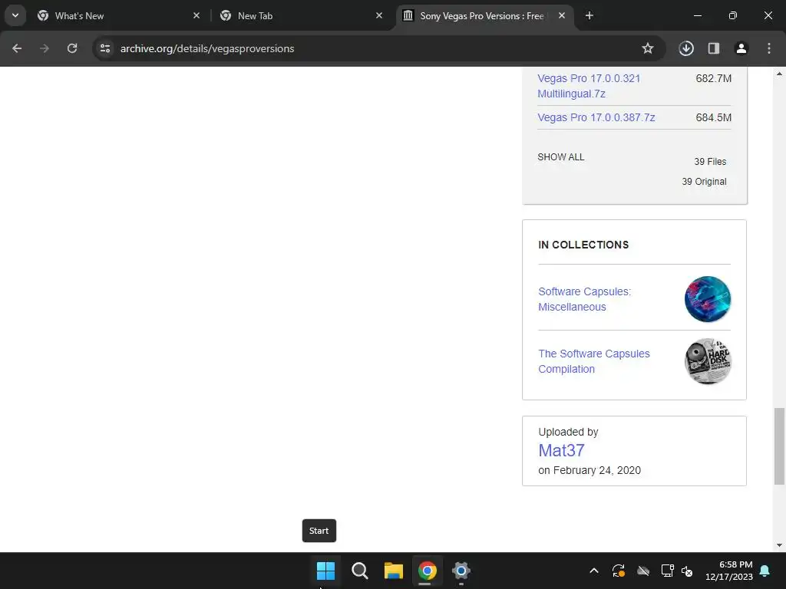Click 39 Original files count
This screenshot has width=786, height=589.
(x=704, y=182)
